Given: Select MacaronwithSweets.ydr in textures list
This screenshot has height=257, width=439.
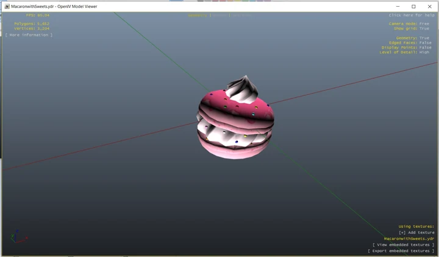Looking at the screenshot, I should 409,239.
